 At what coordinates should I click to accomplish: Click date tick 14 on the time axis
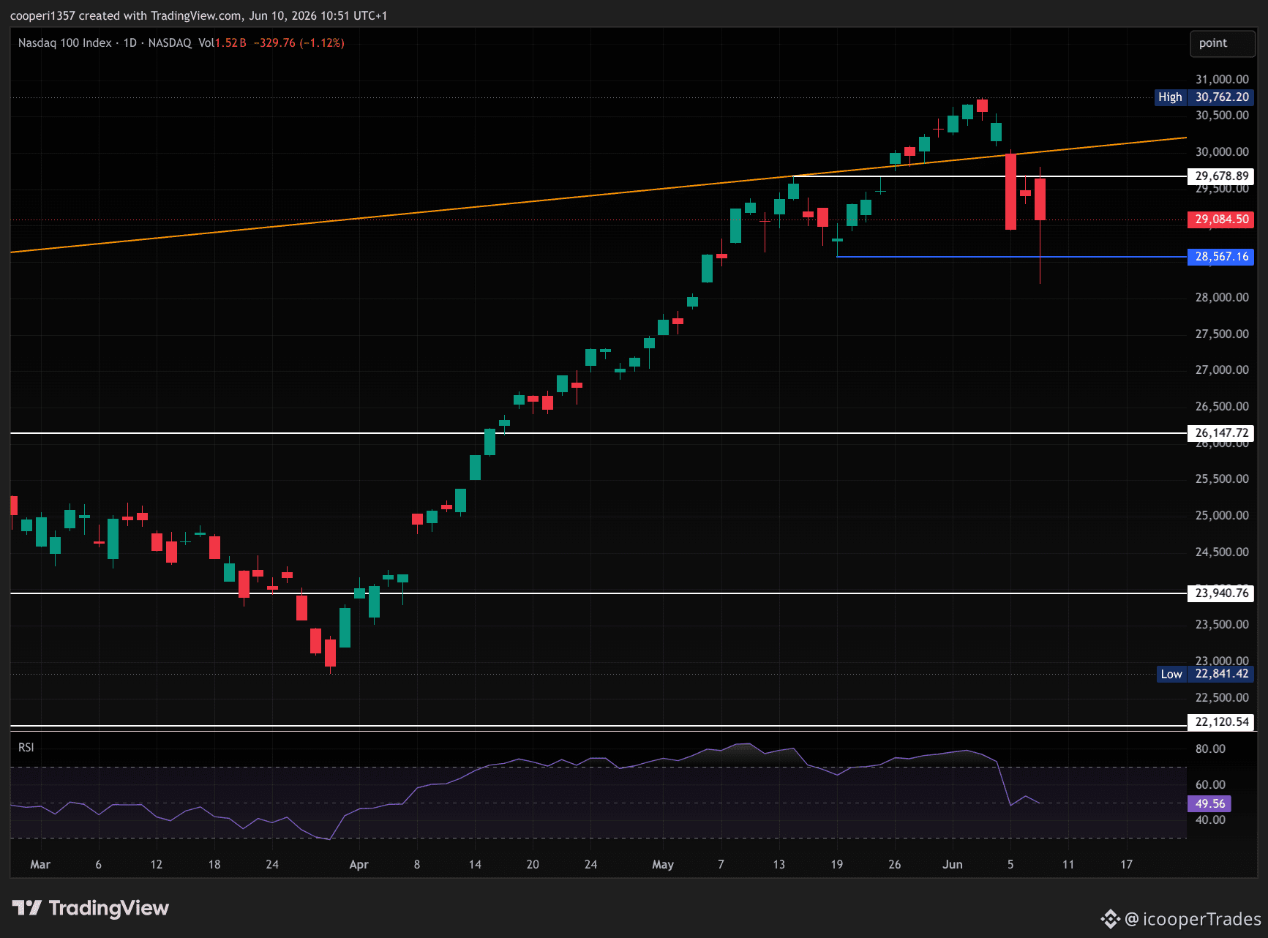pos(475,865)
